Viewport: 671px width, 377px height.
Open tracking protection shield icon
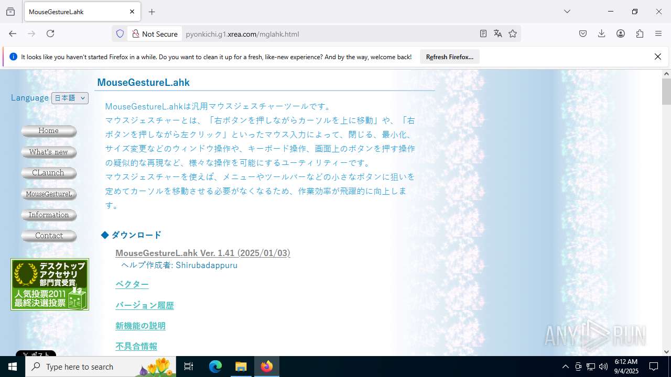(x=120, y=34)
